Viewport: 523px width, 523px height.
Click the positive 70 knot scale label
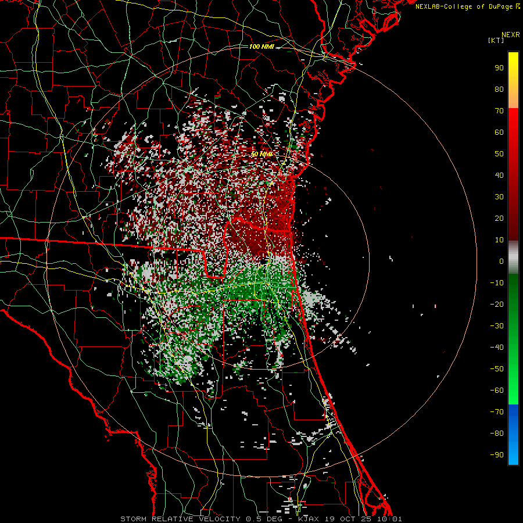tap(499, 111)
